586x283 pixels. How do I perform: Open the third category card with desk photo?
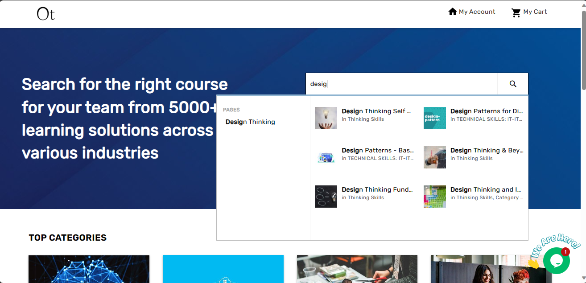(x=357, y=269)
